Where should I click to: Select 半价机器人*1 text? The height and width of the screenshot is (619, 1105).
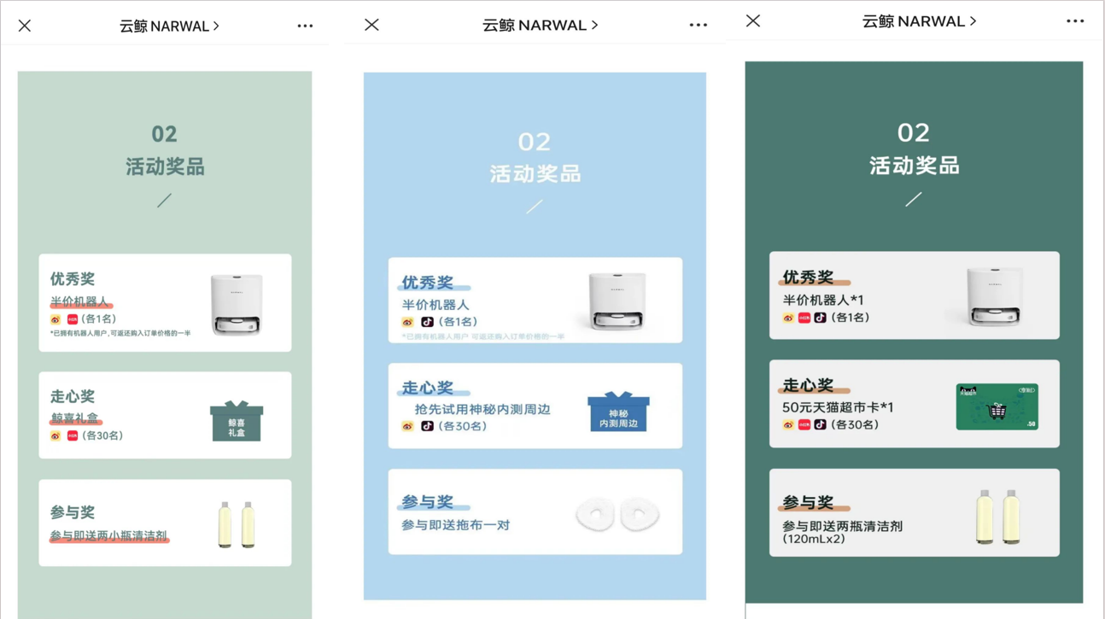[x=823, y=300]
